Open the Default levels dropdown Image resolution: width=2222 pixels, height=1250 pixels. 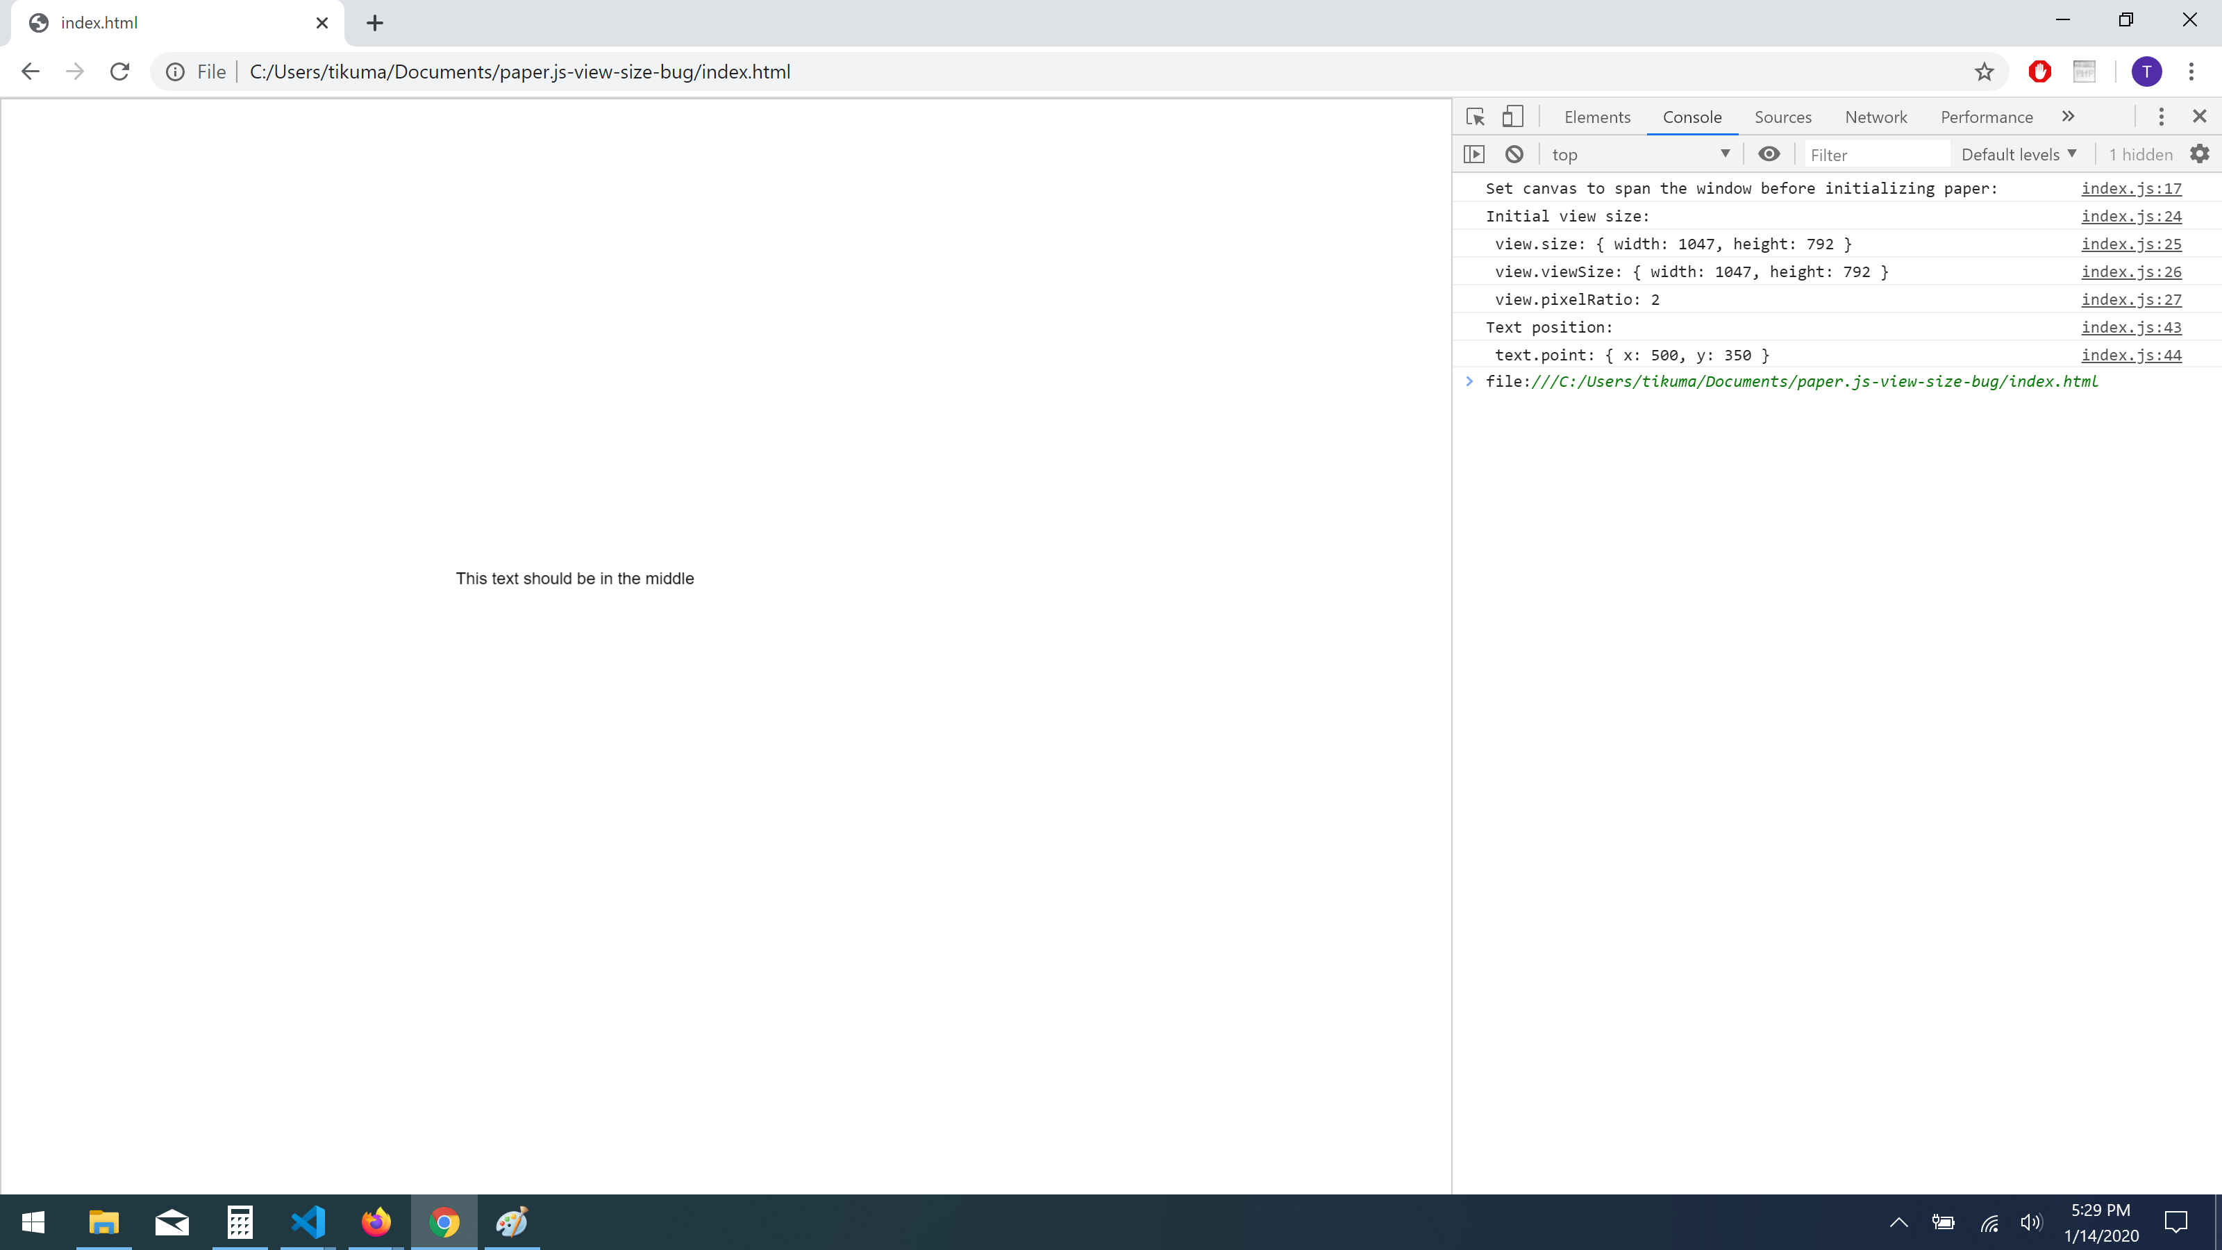point(2019,154)
